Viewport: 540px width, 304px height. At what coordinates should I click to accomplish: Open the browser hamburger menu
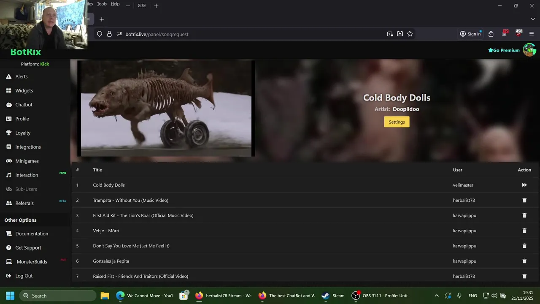coord(532,34)
